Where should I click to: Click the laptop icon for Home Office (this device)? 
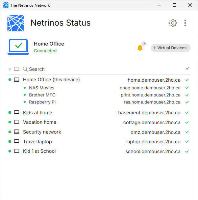17,80
